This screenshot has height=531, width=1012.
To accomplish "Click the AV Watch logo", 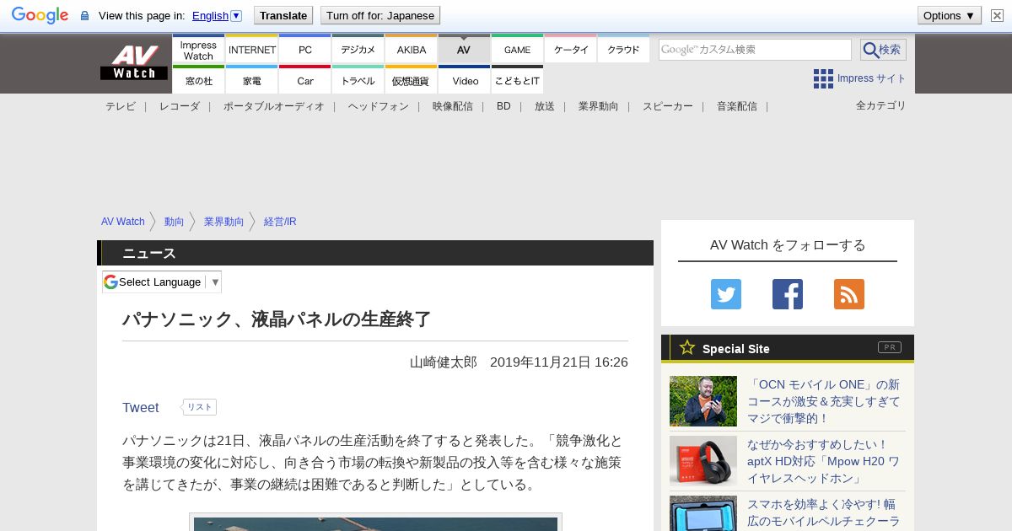I will (134, 62).
